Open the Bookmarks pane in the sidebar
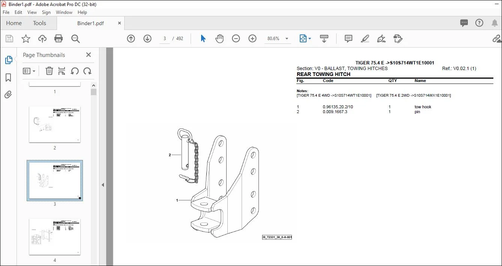 coord(8,78)
